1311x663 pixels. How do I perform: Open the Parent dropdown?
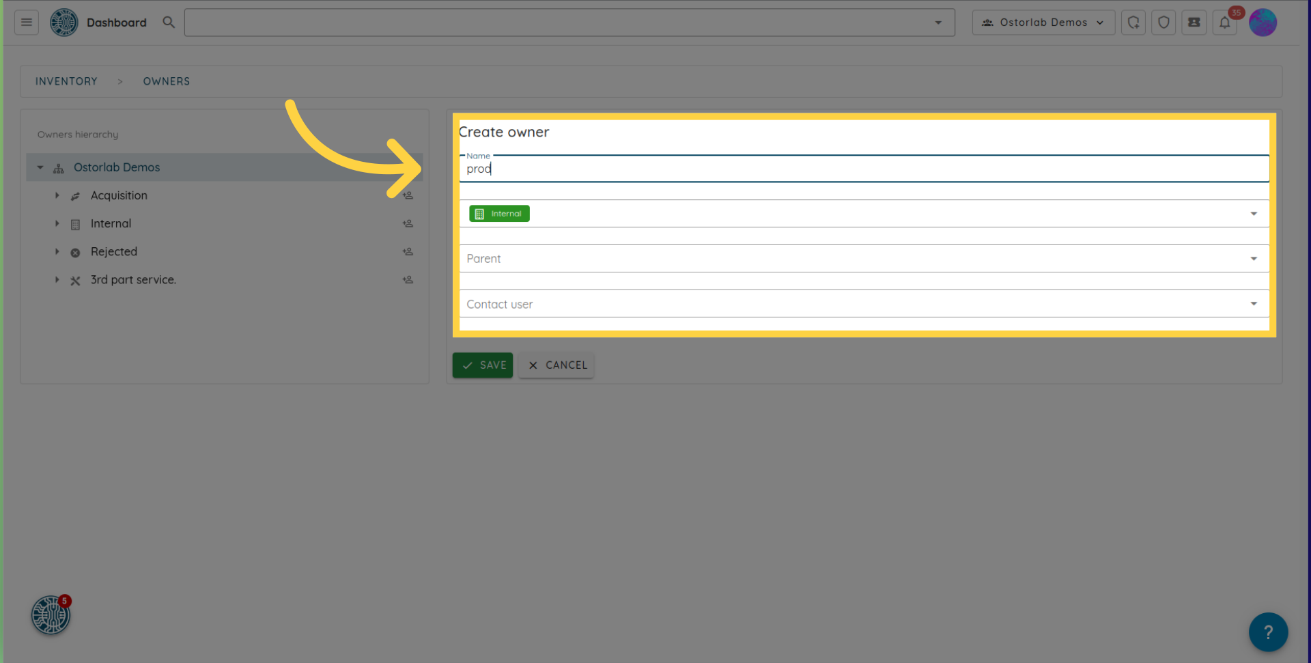tap(864, 259)
